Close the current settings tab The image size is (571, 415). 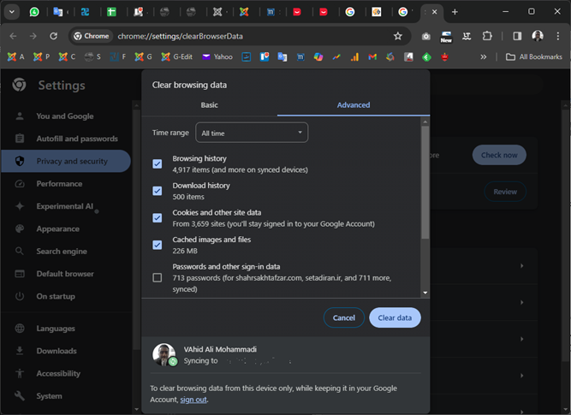coord(434,12)
